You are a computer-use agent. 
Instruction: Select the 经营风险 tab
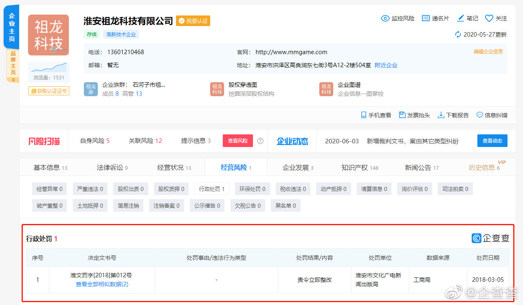pos(236,167)
